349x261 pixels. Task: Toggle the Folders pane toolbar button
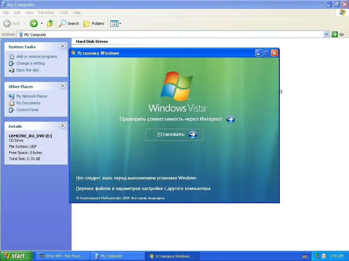click(x=93, y=23)
